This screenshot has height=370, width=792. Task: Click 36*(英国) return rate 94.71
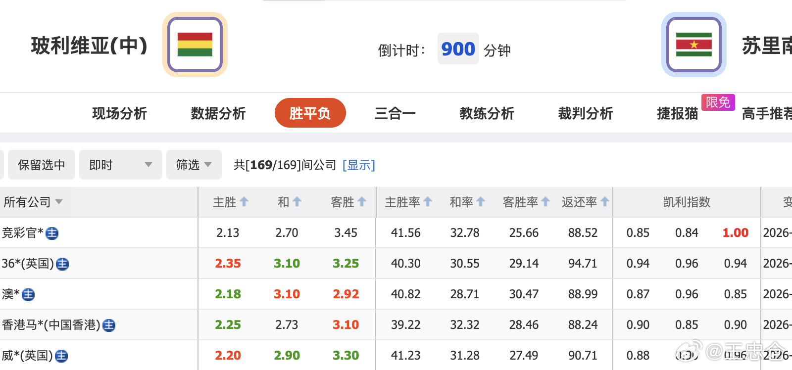(583, 263)
